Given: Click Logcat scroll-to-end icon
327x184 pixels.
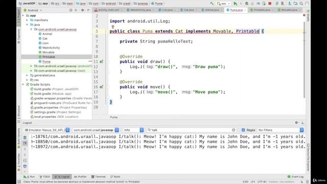Looking at the screenshot, I should [x=25, y=143].
